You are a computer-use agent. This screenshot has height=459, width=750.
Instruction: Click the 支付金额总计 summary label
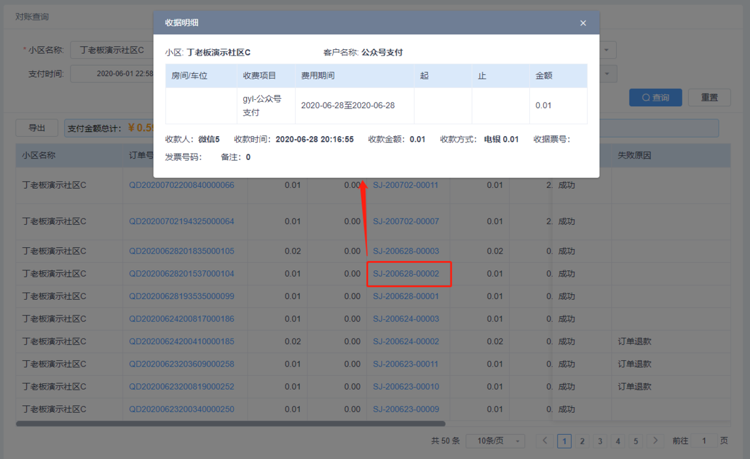[x=94, y=128]
